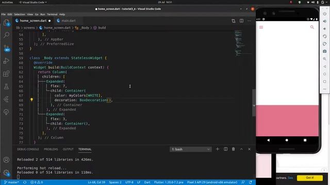Open the Accounts icon in activity bar
This screenshot has height=185, width=330.
pos(6,160)
